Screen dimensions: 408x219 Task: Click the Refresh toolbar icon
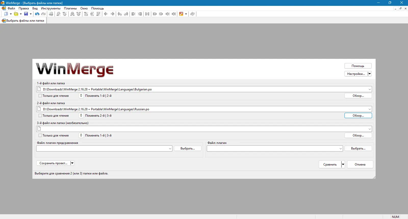(x=193, y=14)
